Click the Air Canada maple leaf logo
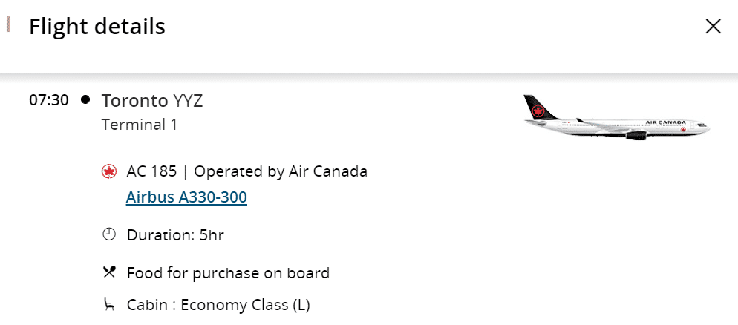This screenshot has width=738, height=325. pyautogui.click(x=109, y=172)
